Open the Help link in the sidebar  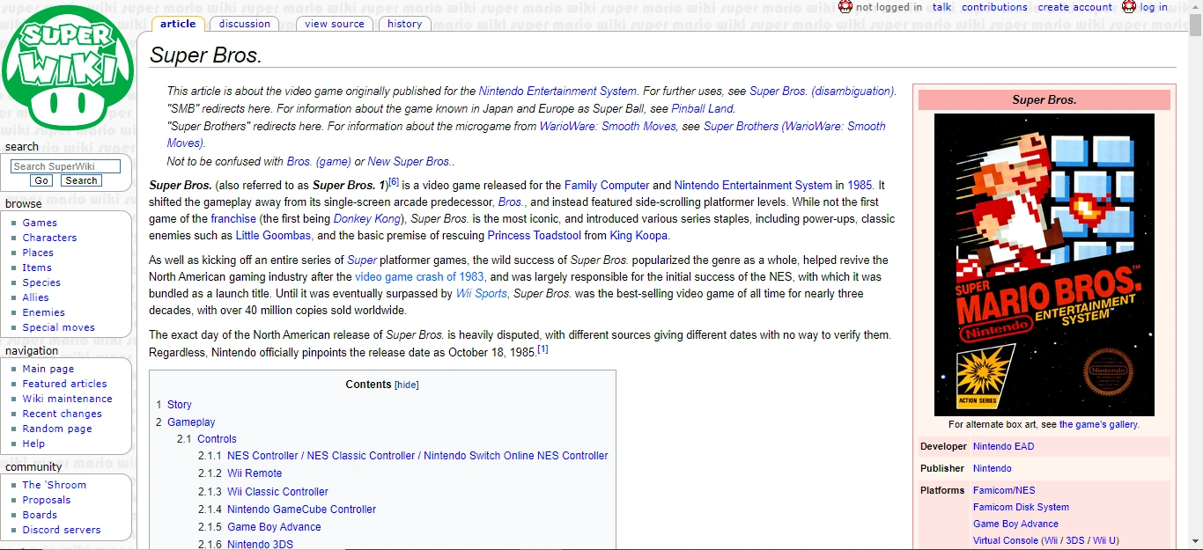point(33,444)
